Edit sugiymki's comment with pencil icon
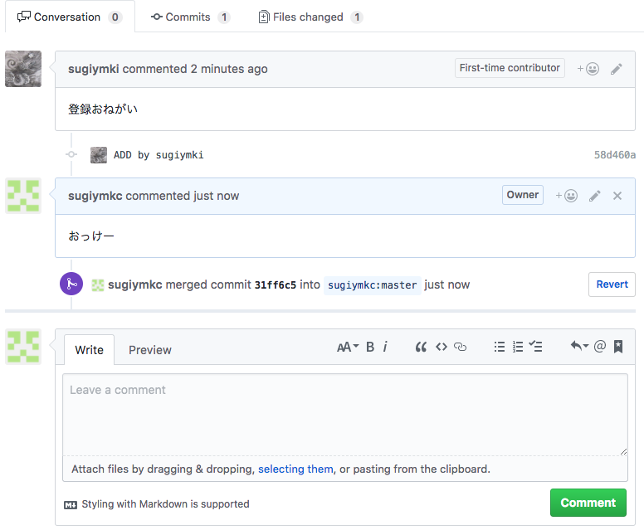 click(617, 69)
